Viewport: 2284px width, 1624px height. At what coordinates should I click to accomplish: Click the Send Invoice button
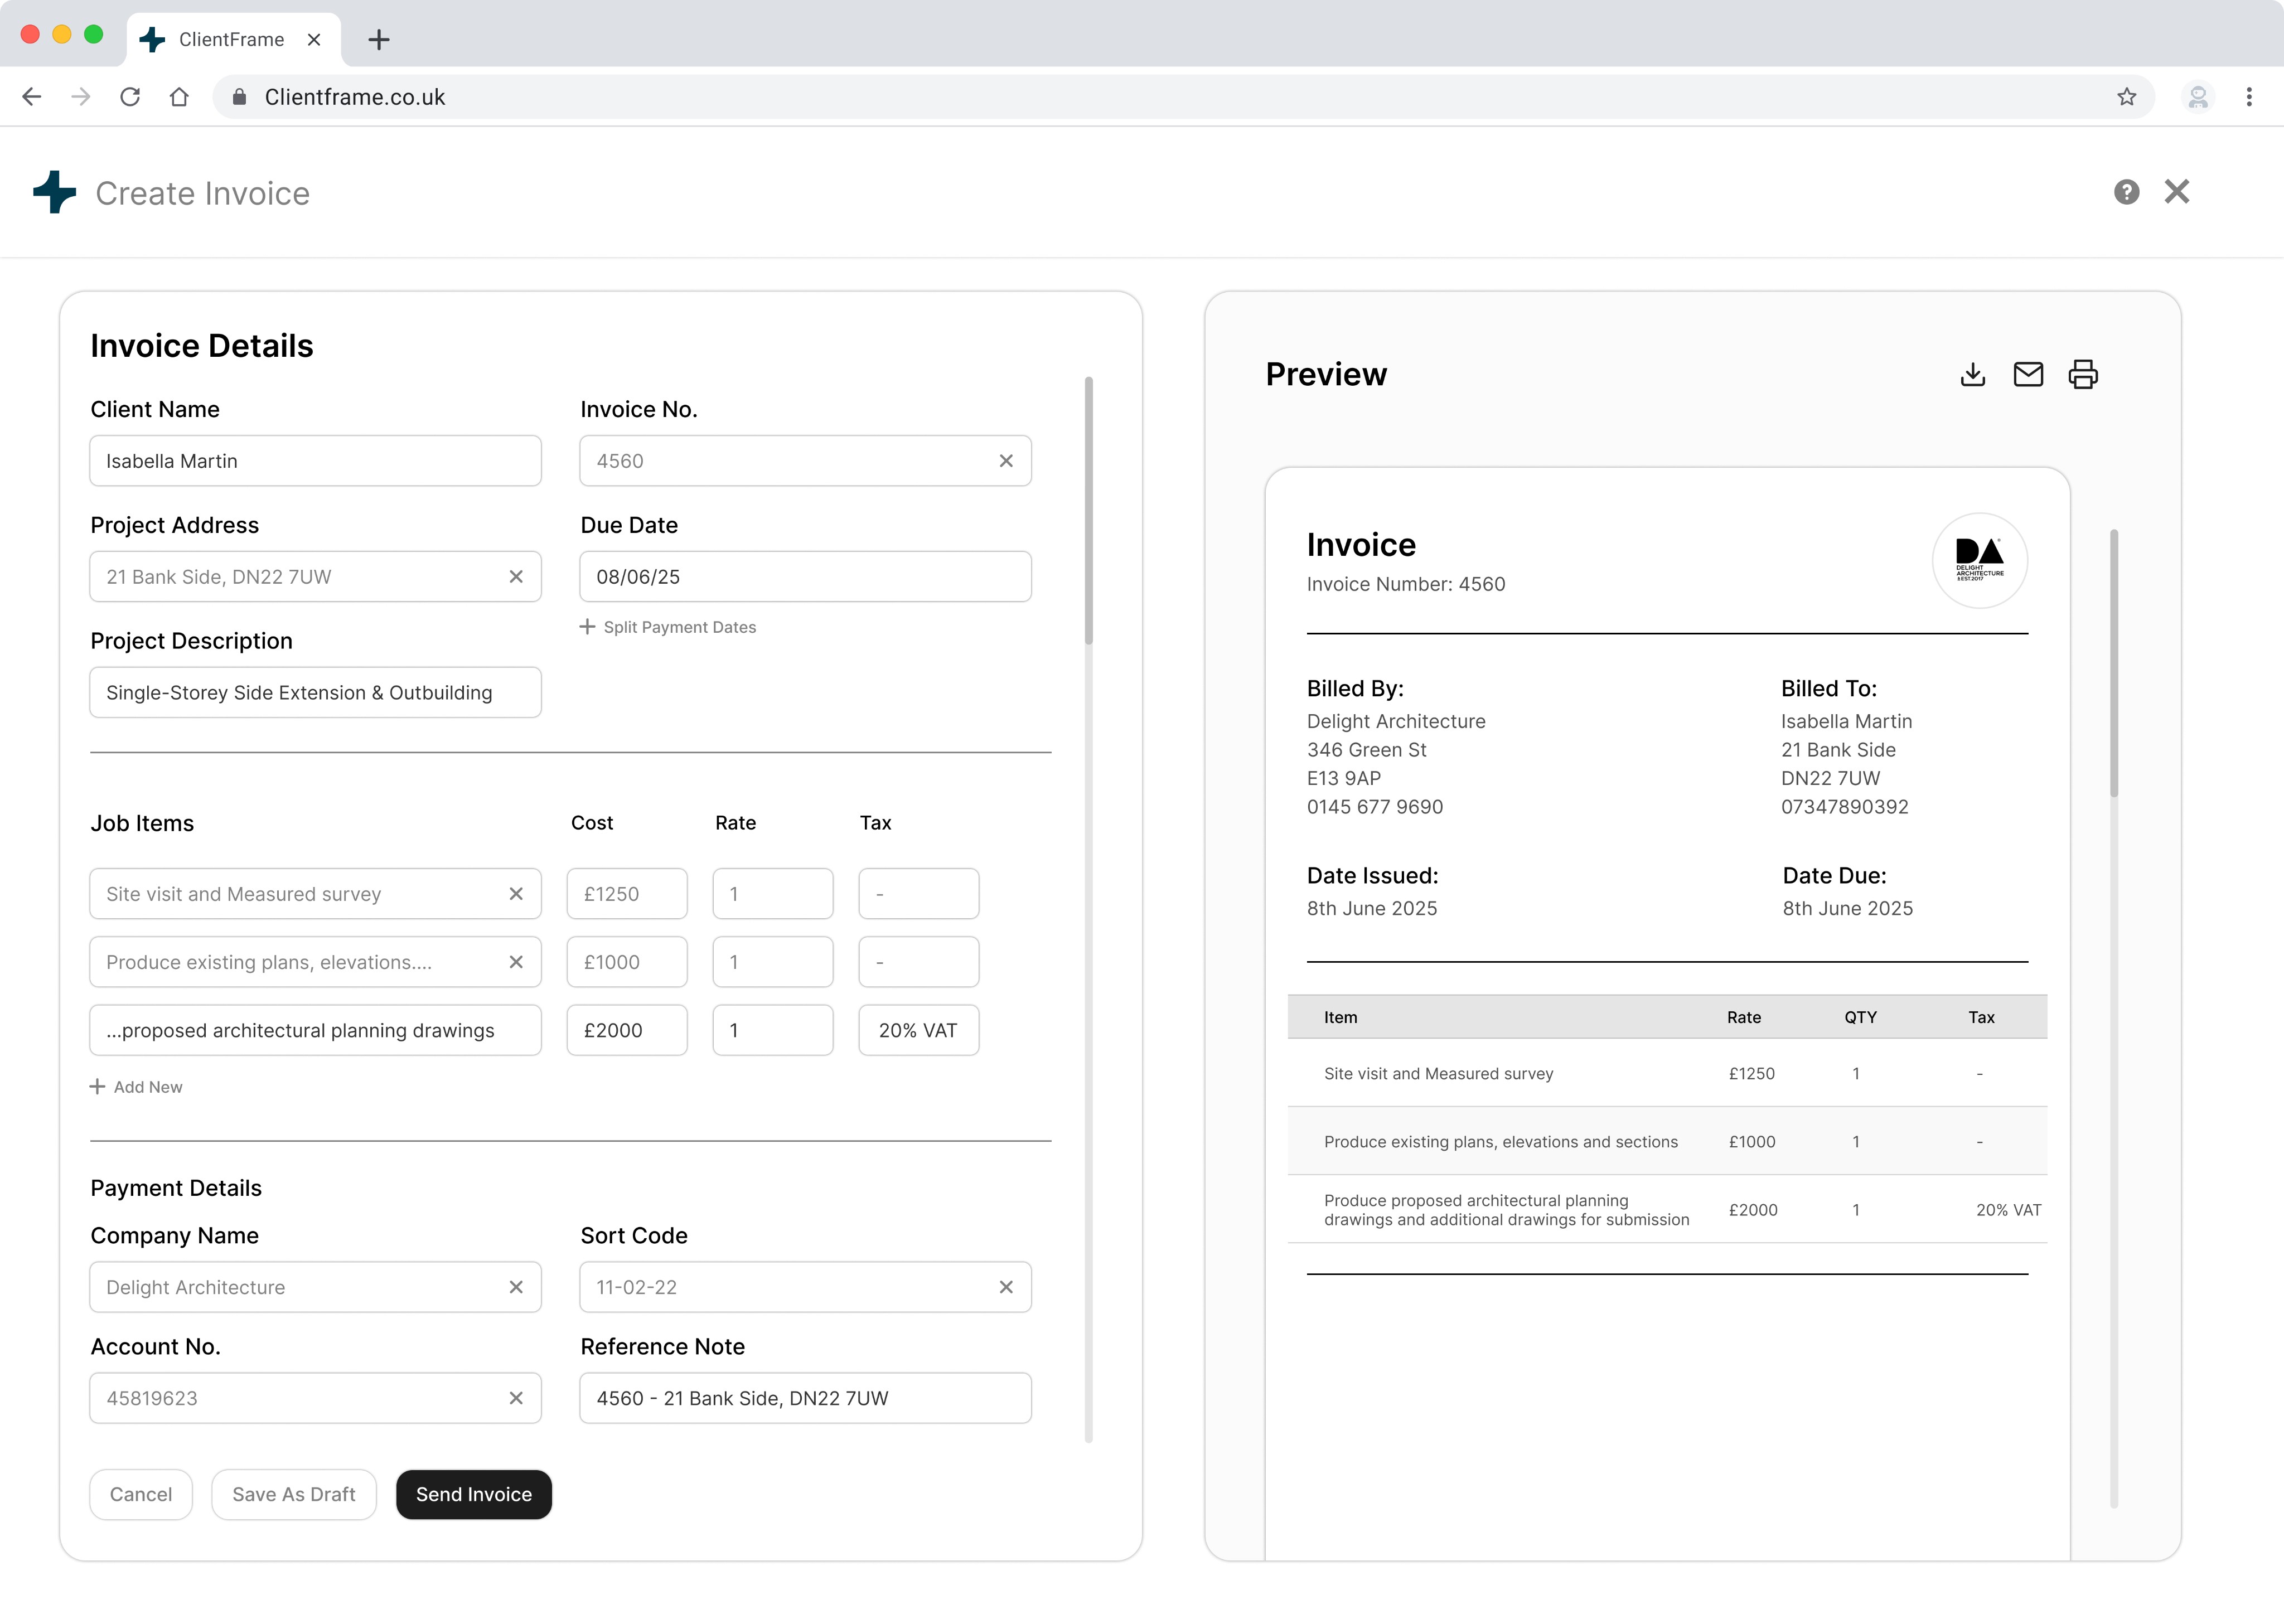click(473, 1494)
